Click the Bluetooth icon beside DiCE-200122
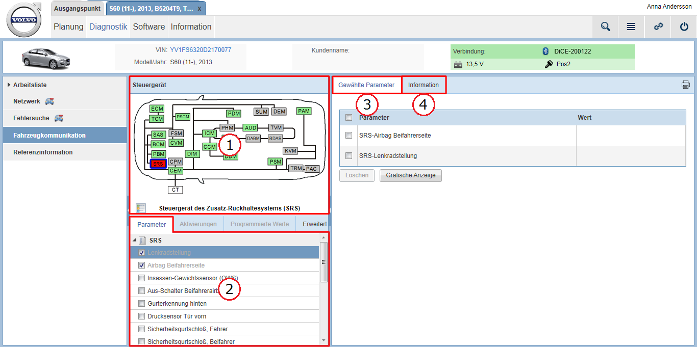The image size is (697, 347). click(545, 51)
